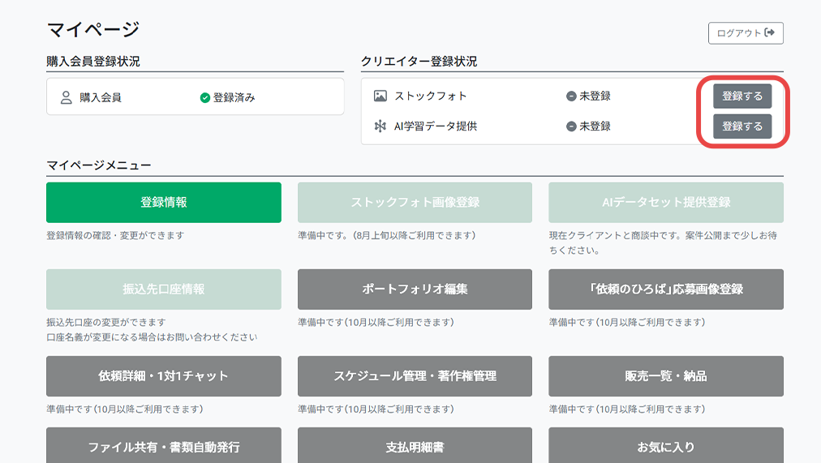
Task: Click the 準備中 note under 販売一覧・納品
Action: point(627,409)
